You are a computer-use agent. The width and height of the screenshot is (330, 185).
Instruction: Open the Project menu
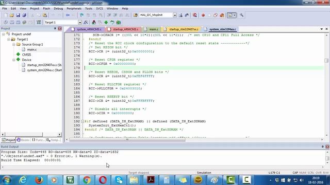tap(35, 9)
